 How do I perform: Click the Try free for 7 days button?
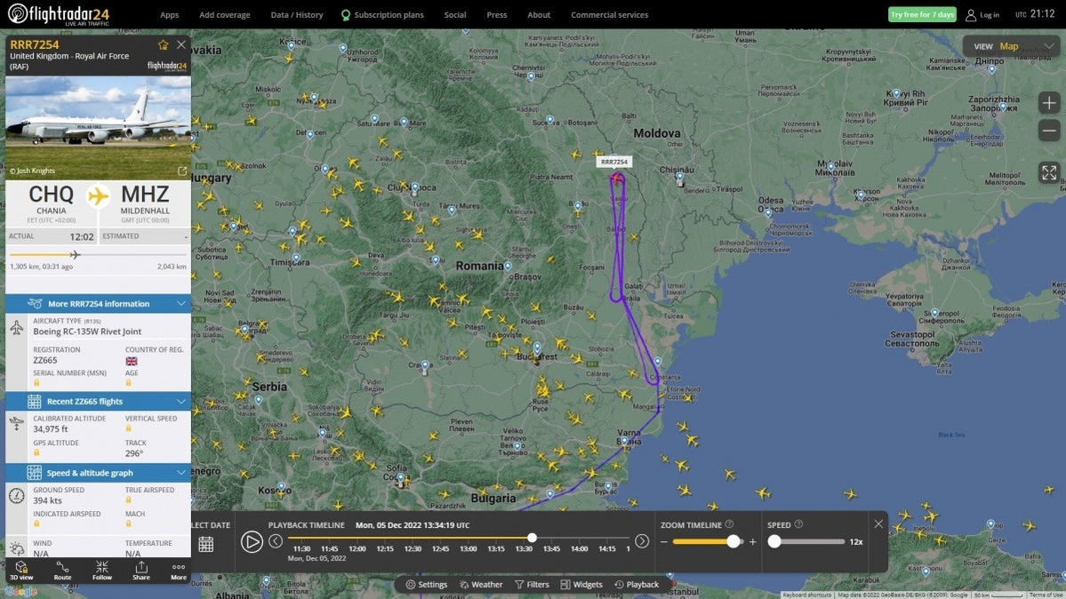[x=922, y=15]
